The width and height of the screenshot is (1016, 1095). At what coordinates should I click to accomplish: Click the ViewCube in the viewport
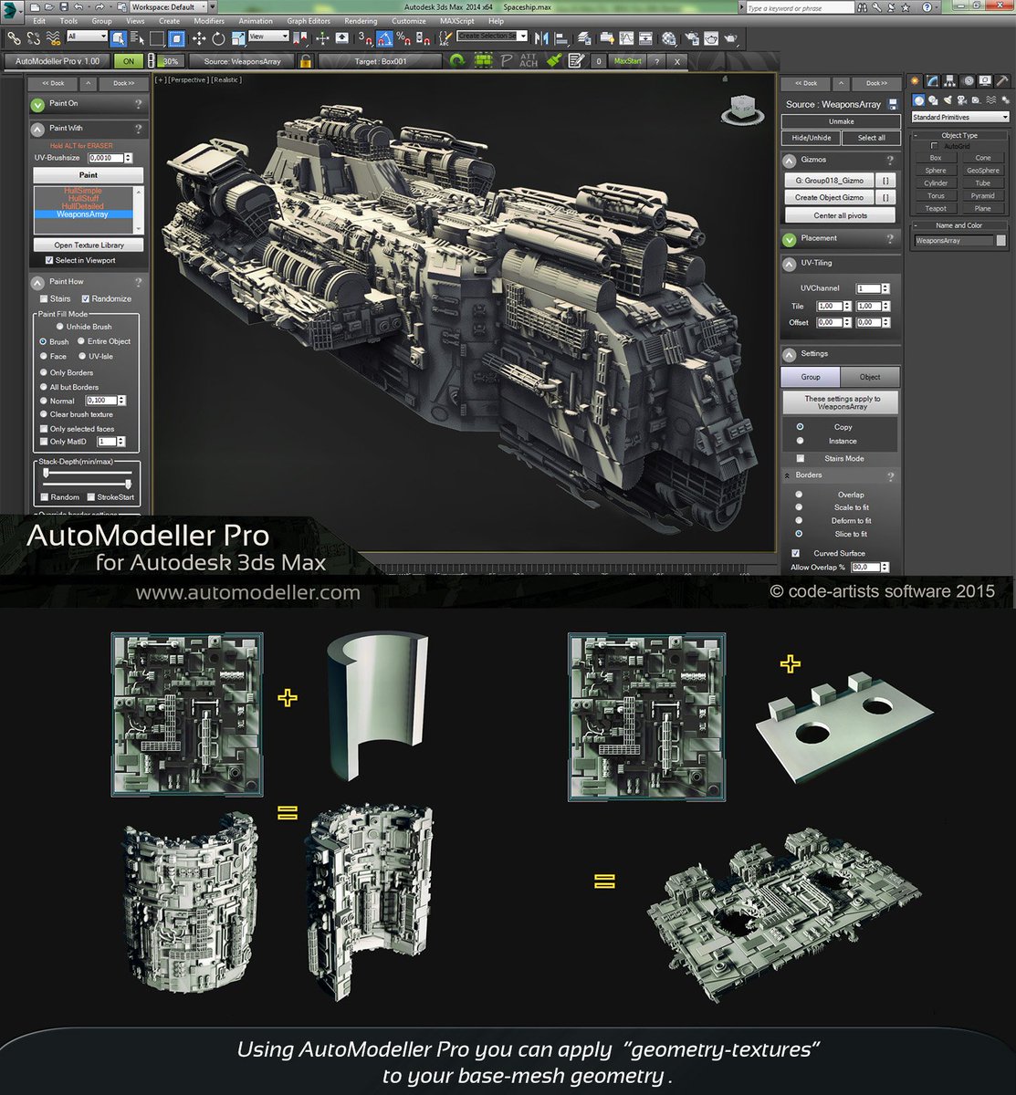pyautogui.click(x=741, y=109)
